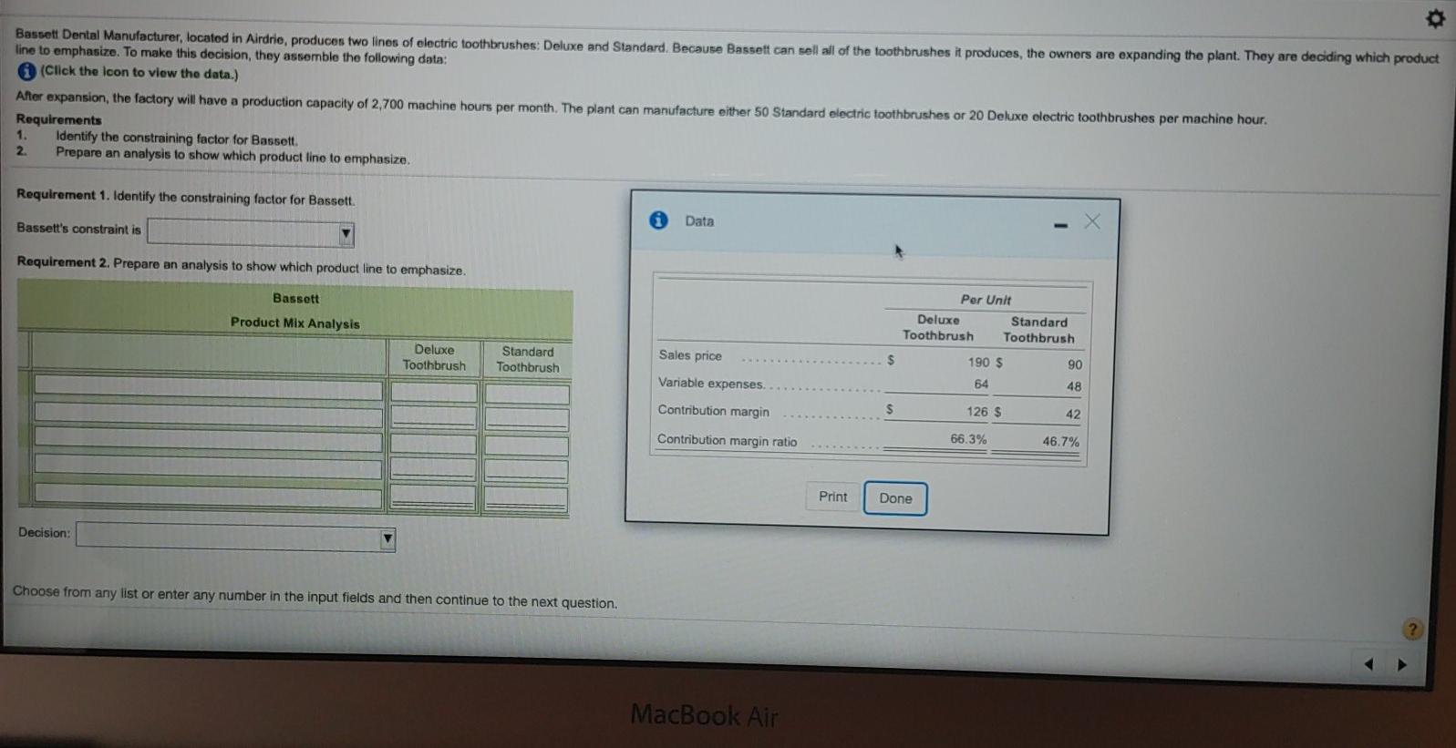
Task: Click the blue info icon to view data
Action: click(x=26, y=72)
